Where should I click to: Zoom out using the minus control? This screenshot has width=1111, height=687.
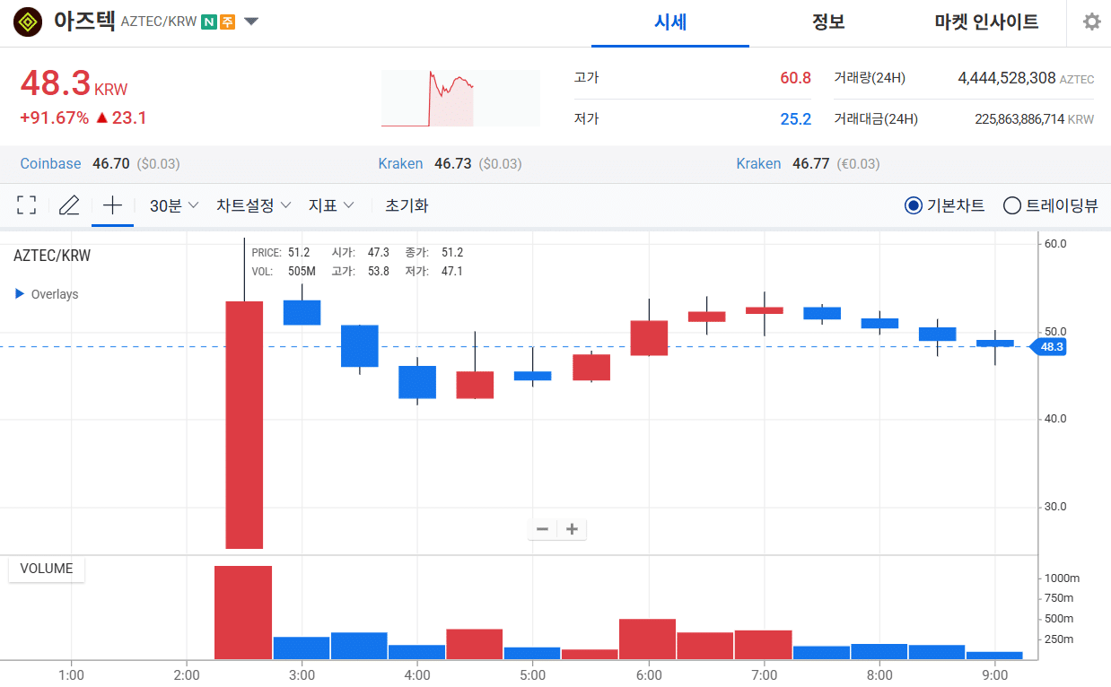point(542,529)
